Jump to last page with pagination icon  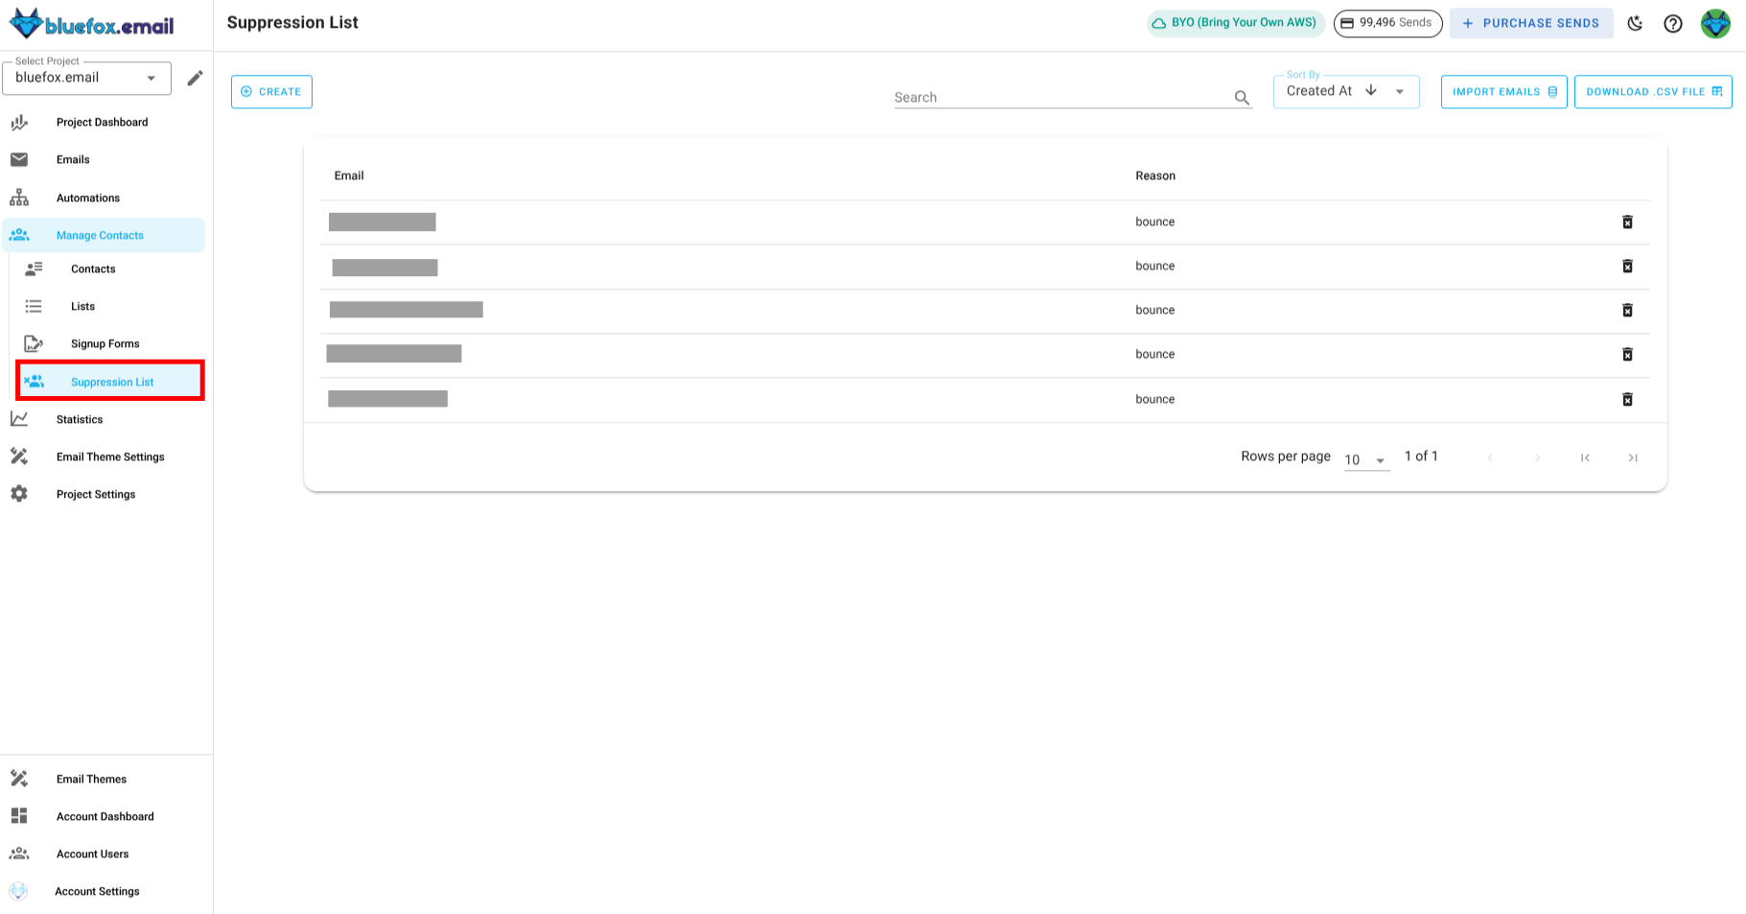(1633, 457)
